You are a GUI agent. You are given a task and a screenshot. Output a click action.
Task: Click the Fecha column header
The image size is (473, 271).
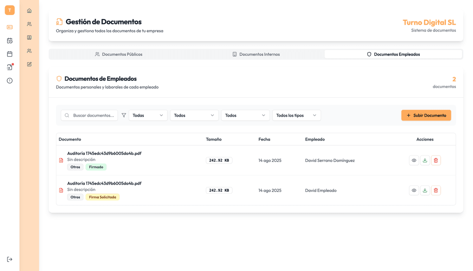[x=264, y=139]
